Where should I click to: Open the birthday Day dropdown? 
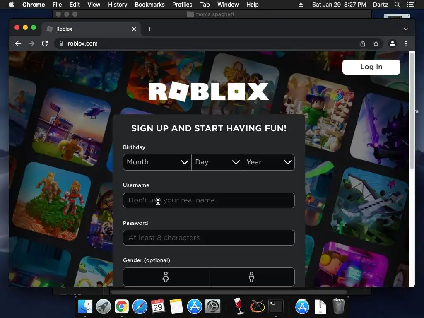(217, 162)
